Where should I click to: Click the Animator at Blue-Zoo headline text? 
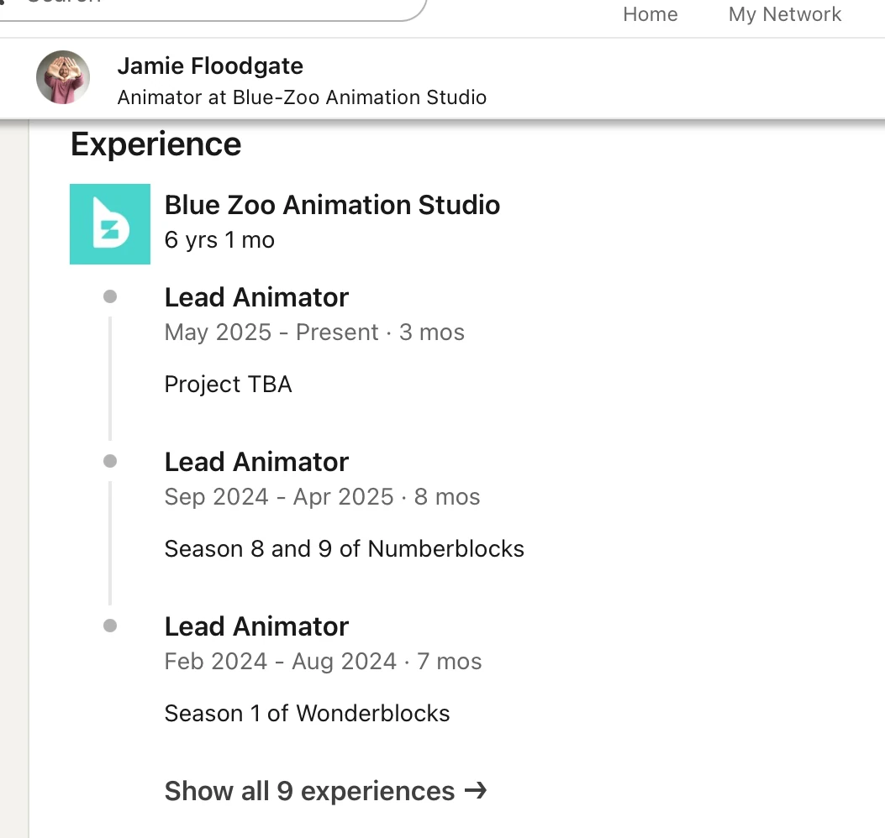pyautogui.click(x=302, y=97)
